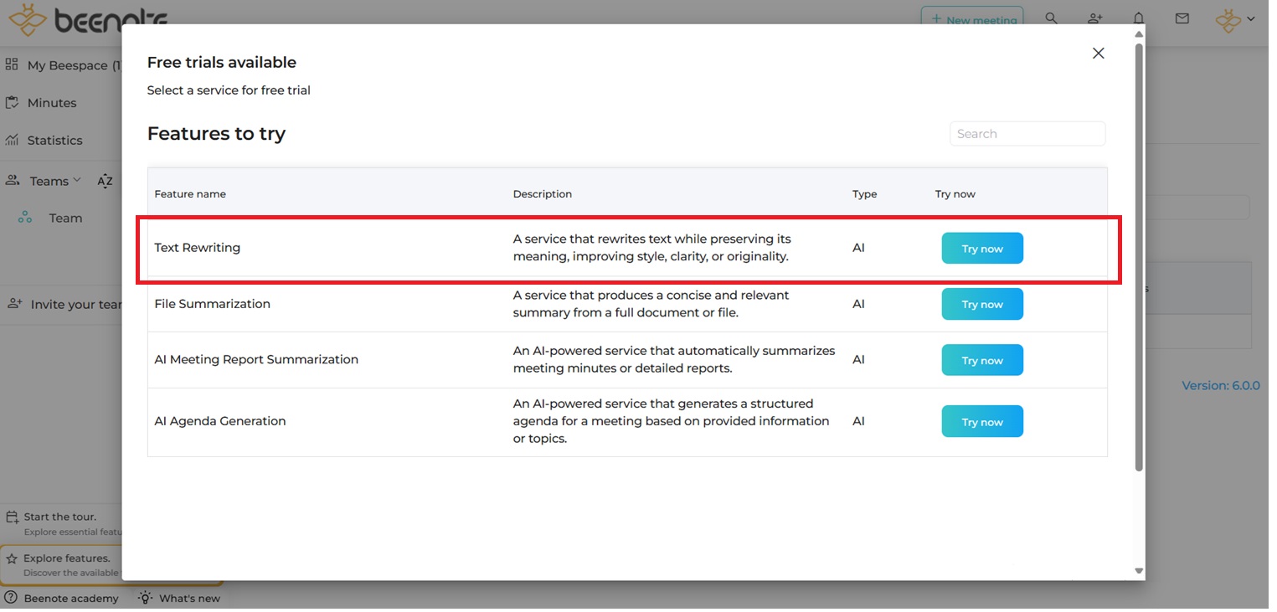This screenshot has height=612, width=1277.
Task: Sort teams with the AZ icon
Action: (105, 182)
